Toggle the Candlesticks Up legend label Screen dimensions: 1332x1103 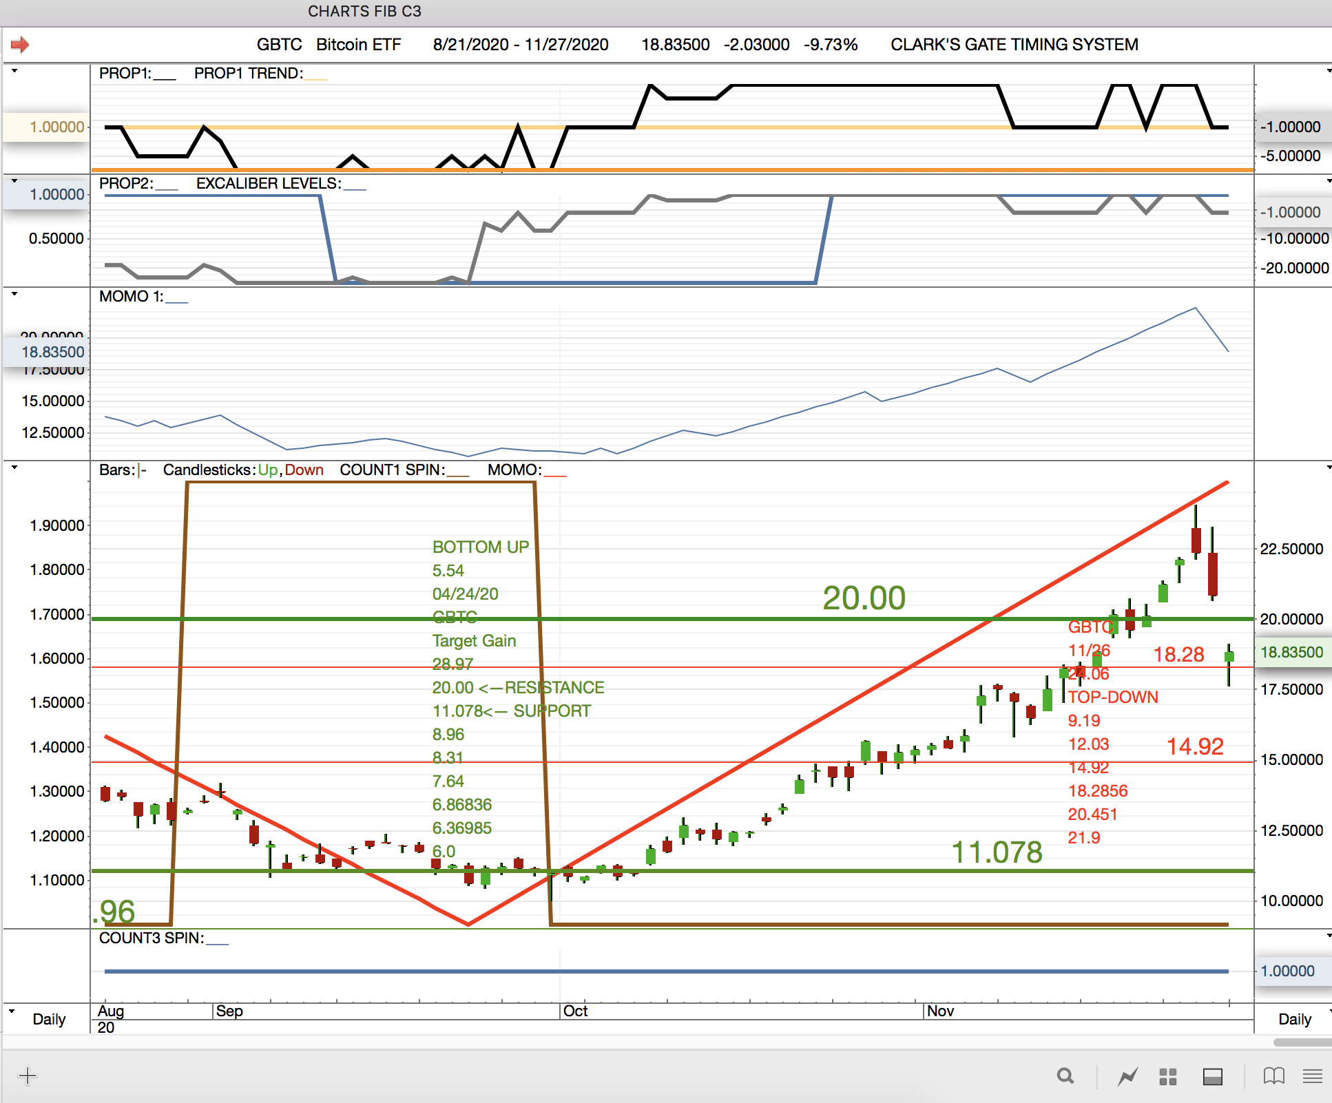pyautogui.click(x=267, y=470)
